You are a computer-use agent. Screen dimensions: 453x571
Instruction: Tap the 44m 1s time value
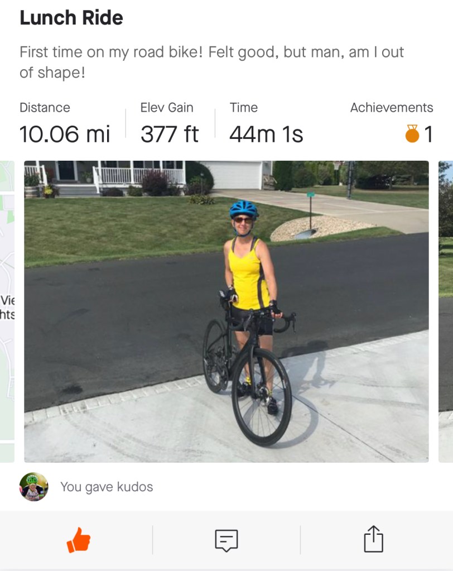coord(266,135)
